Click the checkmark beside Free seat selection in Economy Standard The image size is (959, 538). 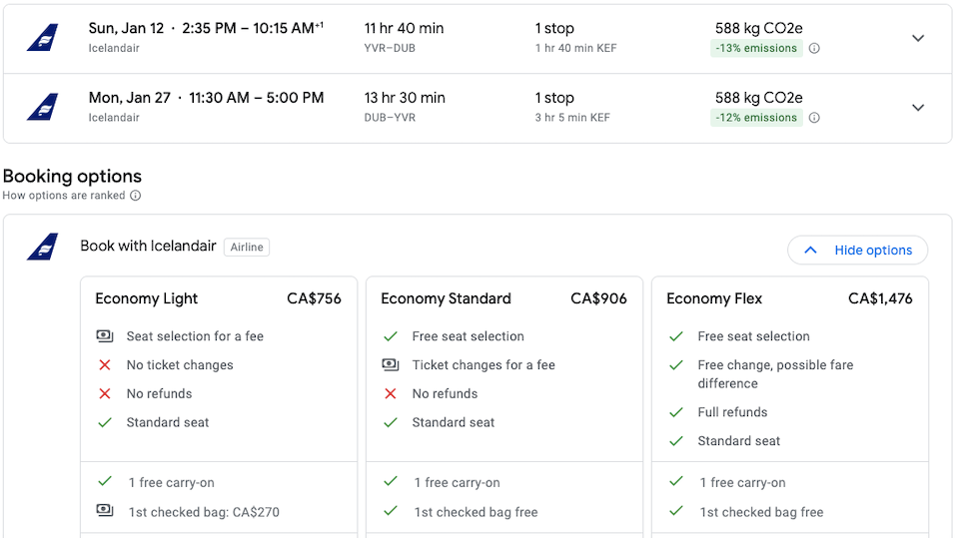[391, 336]
